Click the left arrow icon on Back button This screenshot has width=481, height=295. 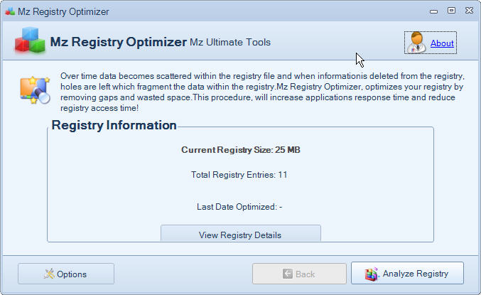pyautogui.click(x=287, y=274)
